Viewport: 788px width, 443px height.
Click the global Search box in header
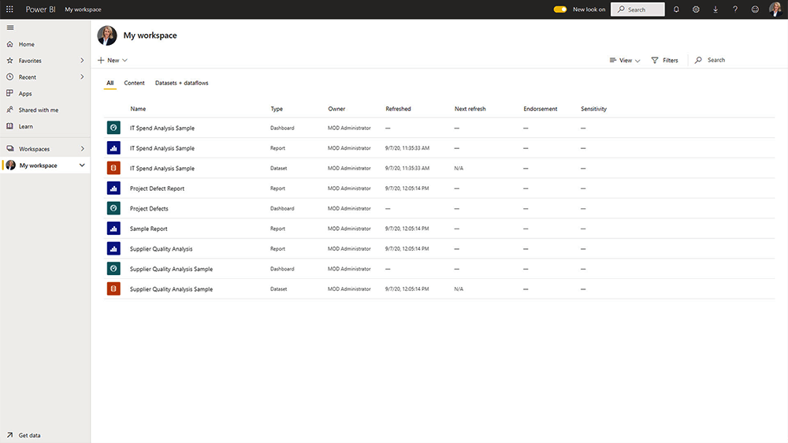coord(637,9)
